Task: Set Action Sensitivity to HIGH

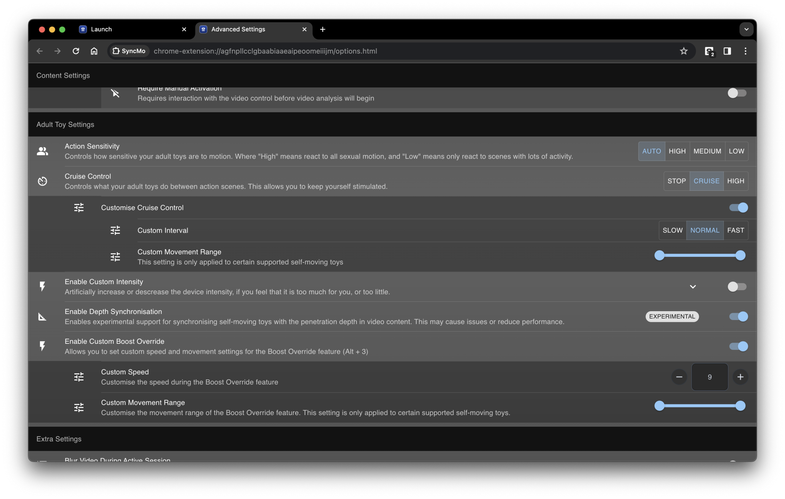Action: 677,151
